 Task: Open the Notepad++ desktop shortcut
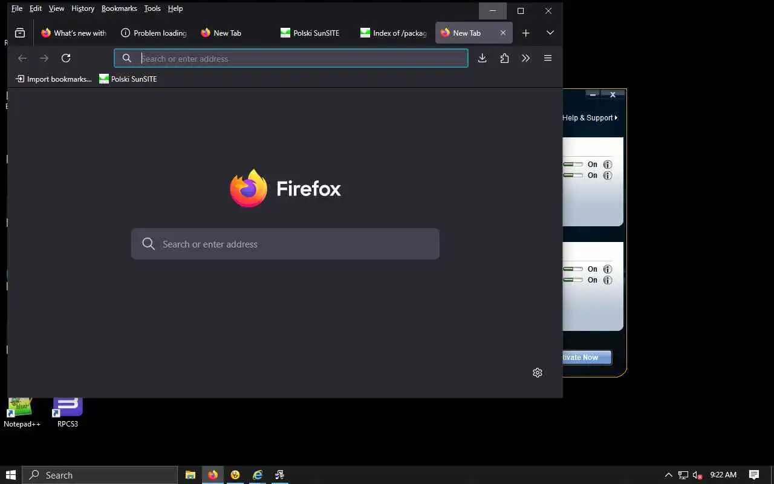click(x=22, y=413)
